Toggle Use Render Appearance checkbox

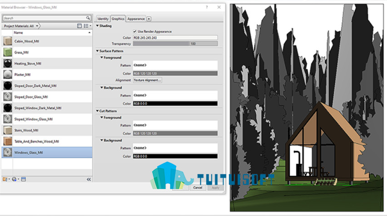[135, 32]
